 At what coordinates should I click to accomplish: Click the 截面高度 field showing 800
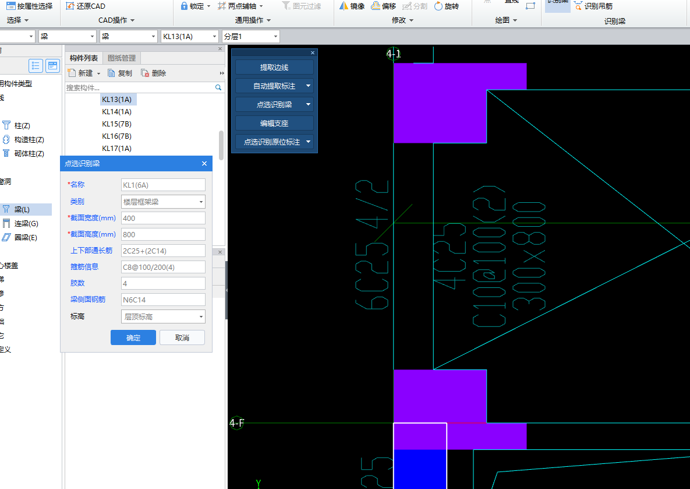click(x=163, y=234)
